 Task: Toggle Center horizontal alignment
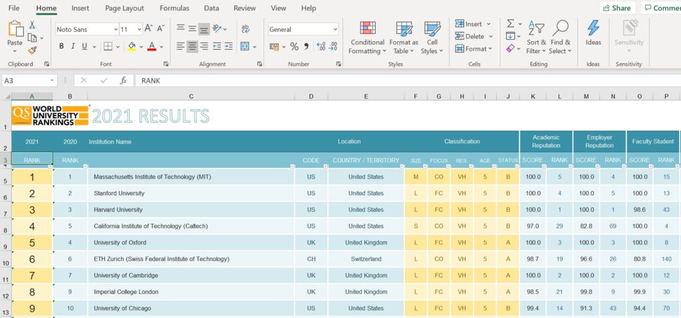click(x=192, y=46)
